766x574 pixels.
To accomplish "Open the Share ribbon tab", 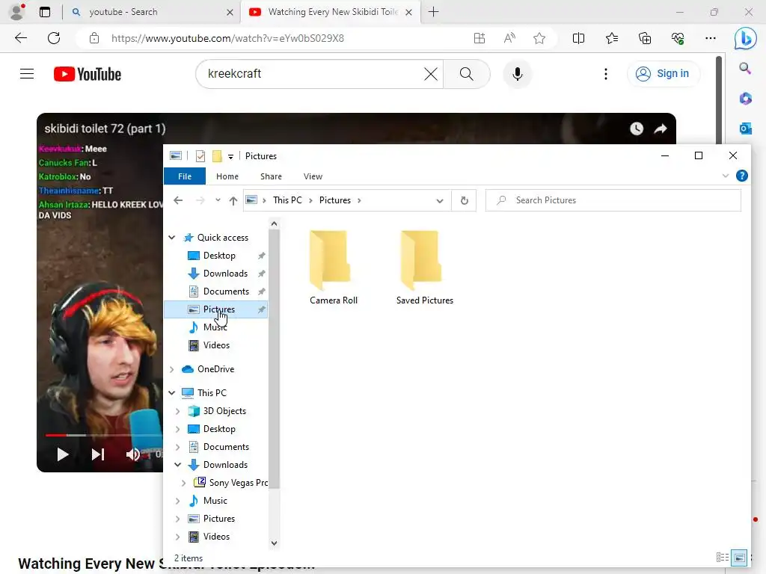I will click(x=271, y=176).
